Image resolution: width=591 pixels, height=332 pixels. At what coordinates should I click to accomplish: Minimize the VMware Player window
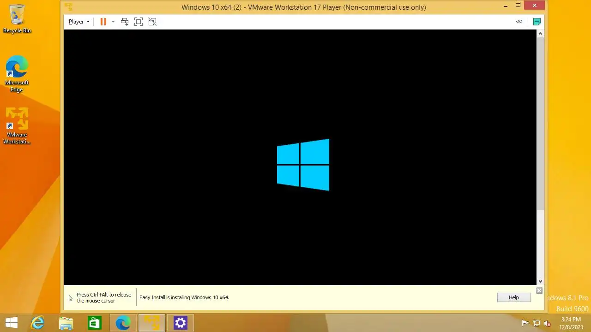[x=507, y=6]
